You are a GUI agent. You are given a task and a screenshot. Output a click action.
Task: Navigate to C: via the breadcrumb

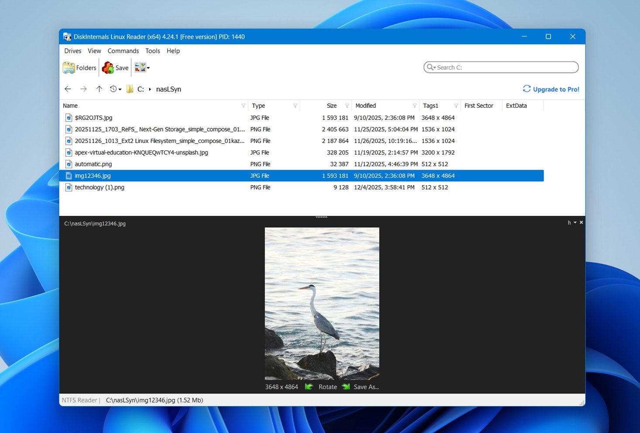click(x=140, y=89)
